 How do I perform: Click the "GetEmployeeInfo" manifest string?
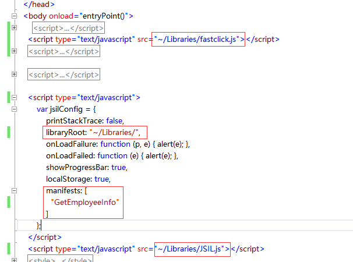tap(85, 203)
